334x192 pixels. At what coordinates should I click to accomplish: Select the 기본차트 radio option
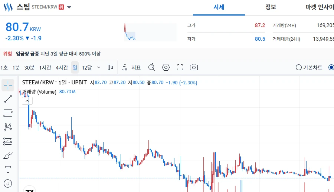tap(309, 68)
